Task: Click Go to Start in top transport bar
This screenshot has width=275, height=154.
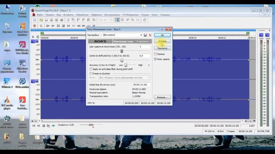Action: (68, 26)
